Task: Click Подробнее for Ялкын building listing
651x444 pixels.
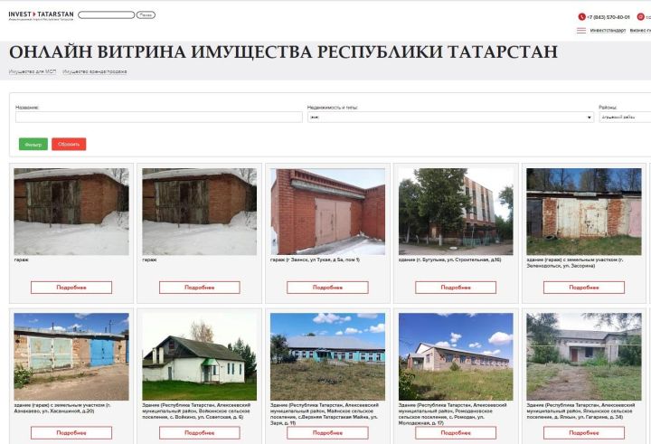Action: pyautogui.click(x=584, y=433)
